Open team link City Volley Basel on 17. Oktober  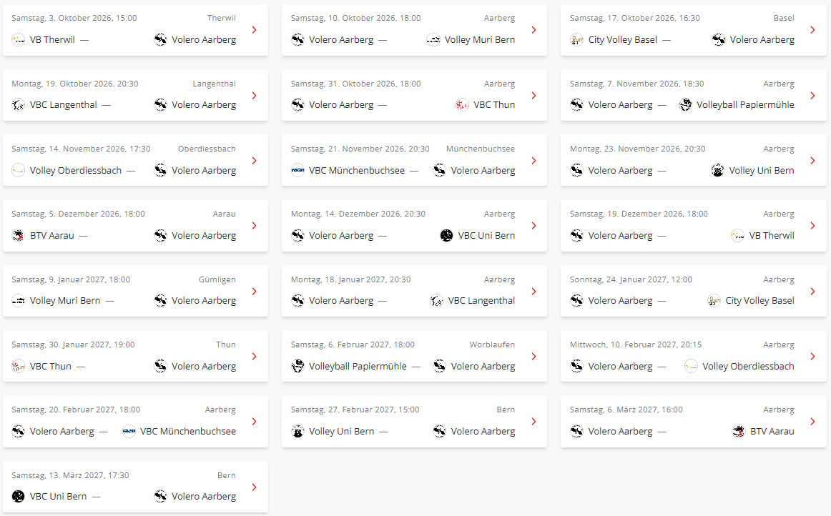coord(623,40)
